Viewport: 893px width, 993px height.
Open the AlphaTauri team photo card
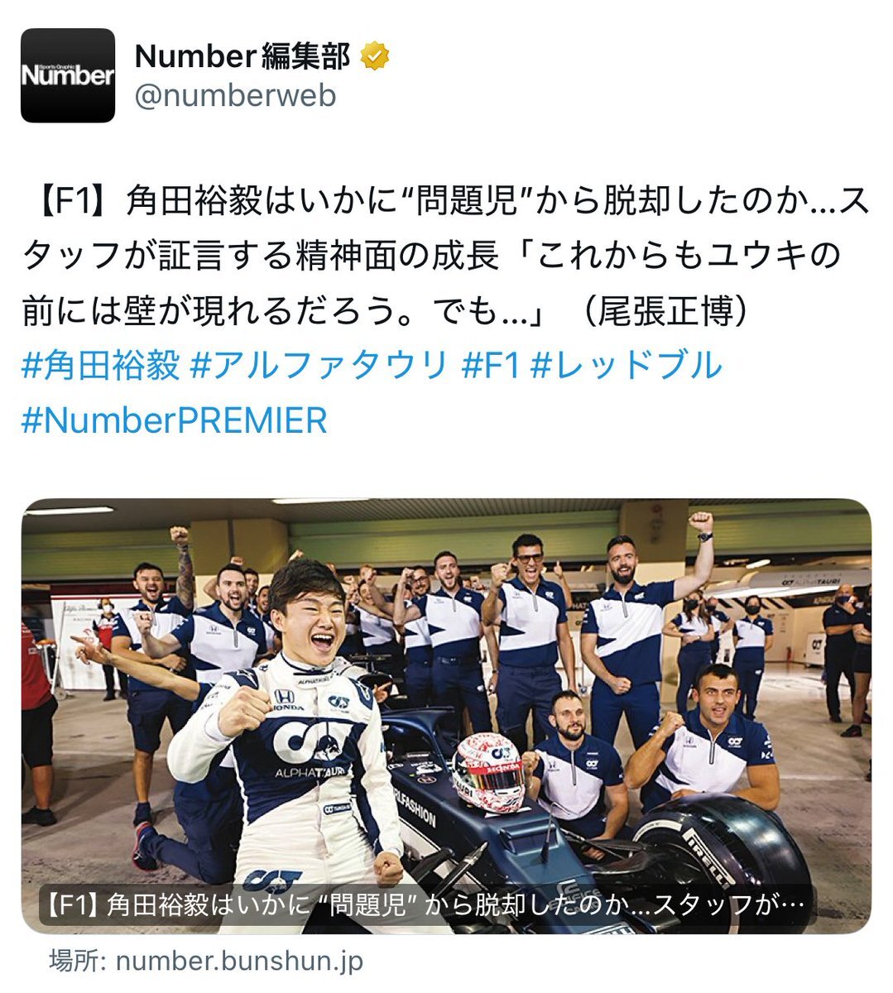tap(446, 716)
